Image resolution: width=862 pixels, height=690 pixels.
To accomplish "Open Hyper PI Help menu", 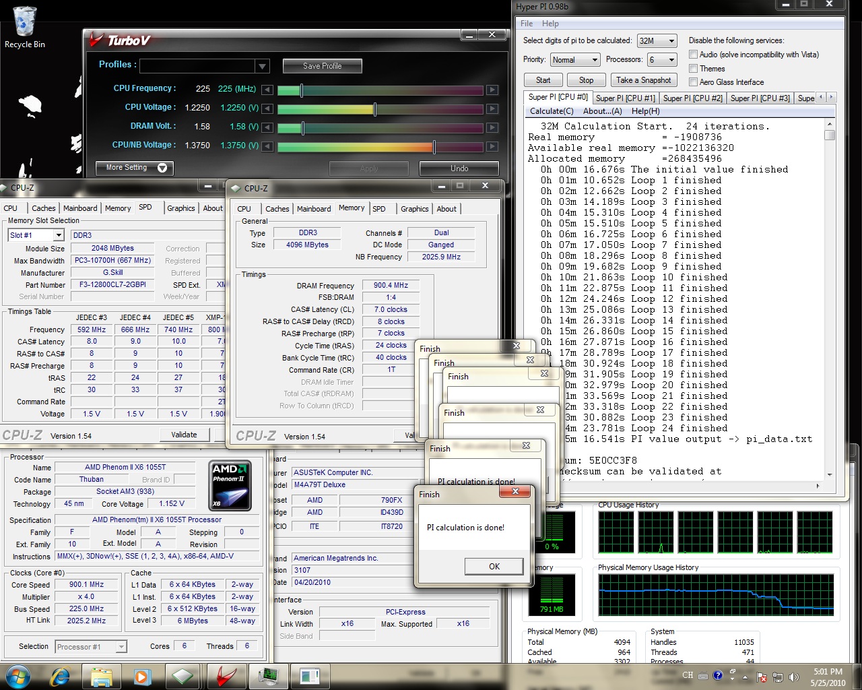I will pos(550,24).
